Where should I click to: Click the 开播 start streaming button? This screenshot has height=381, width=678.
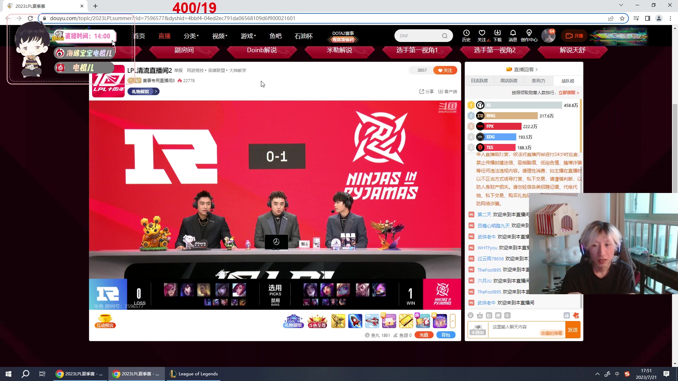pos(574,36)
